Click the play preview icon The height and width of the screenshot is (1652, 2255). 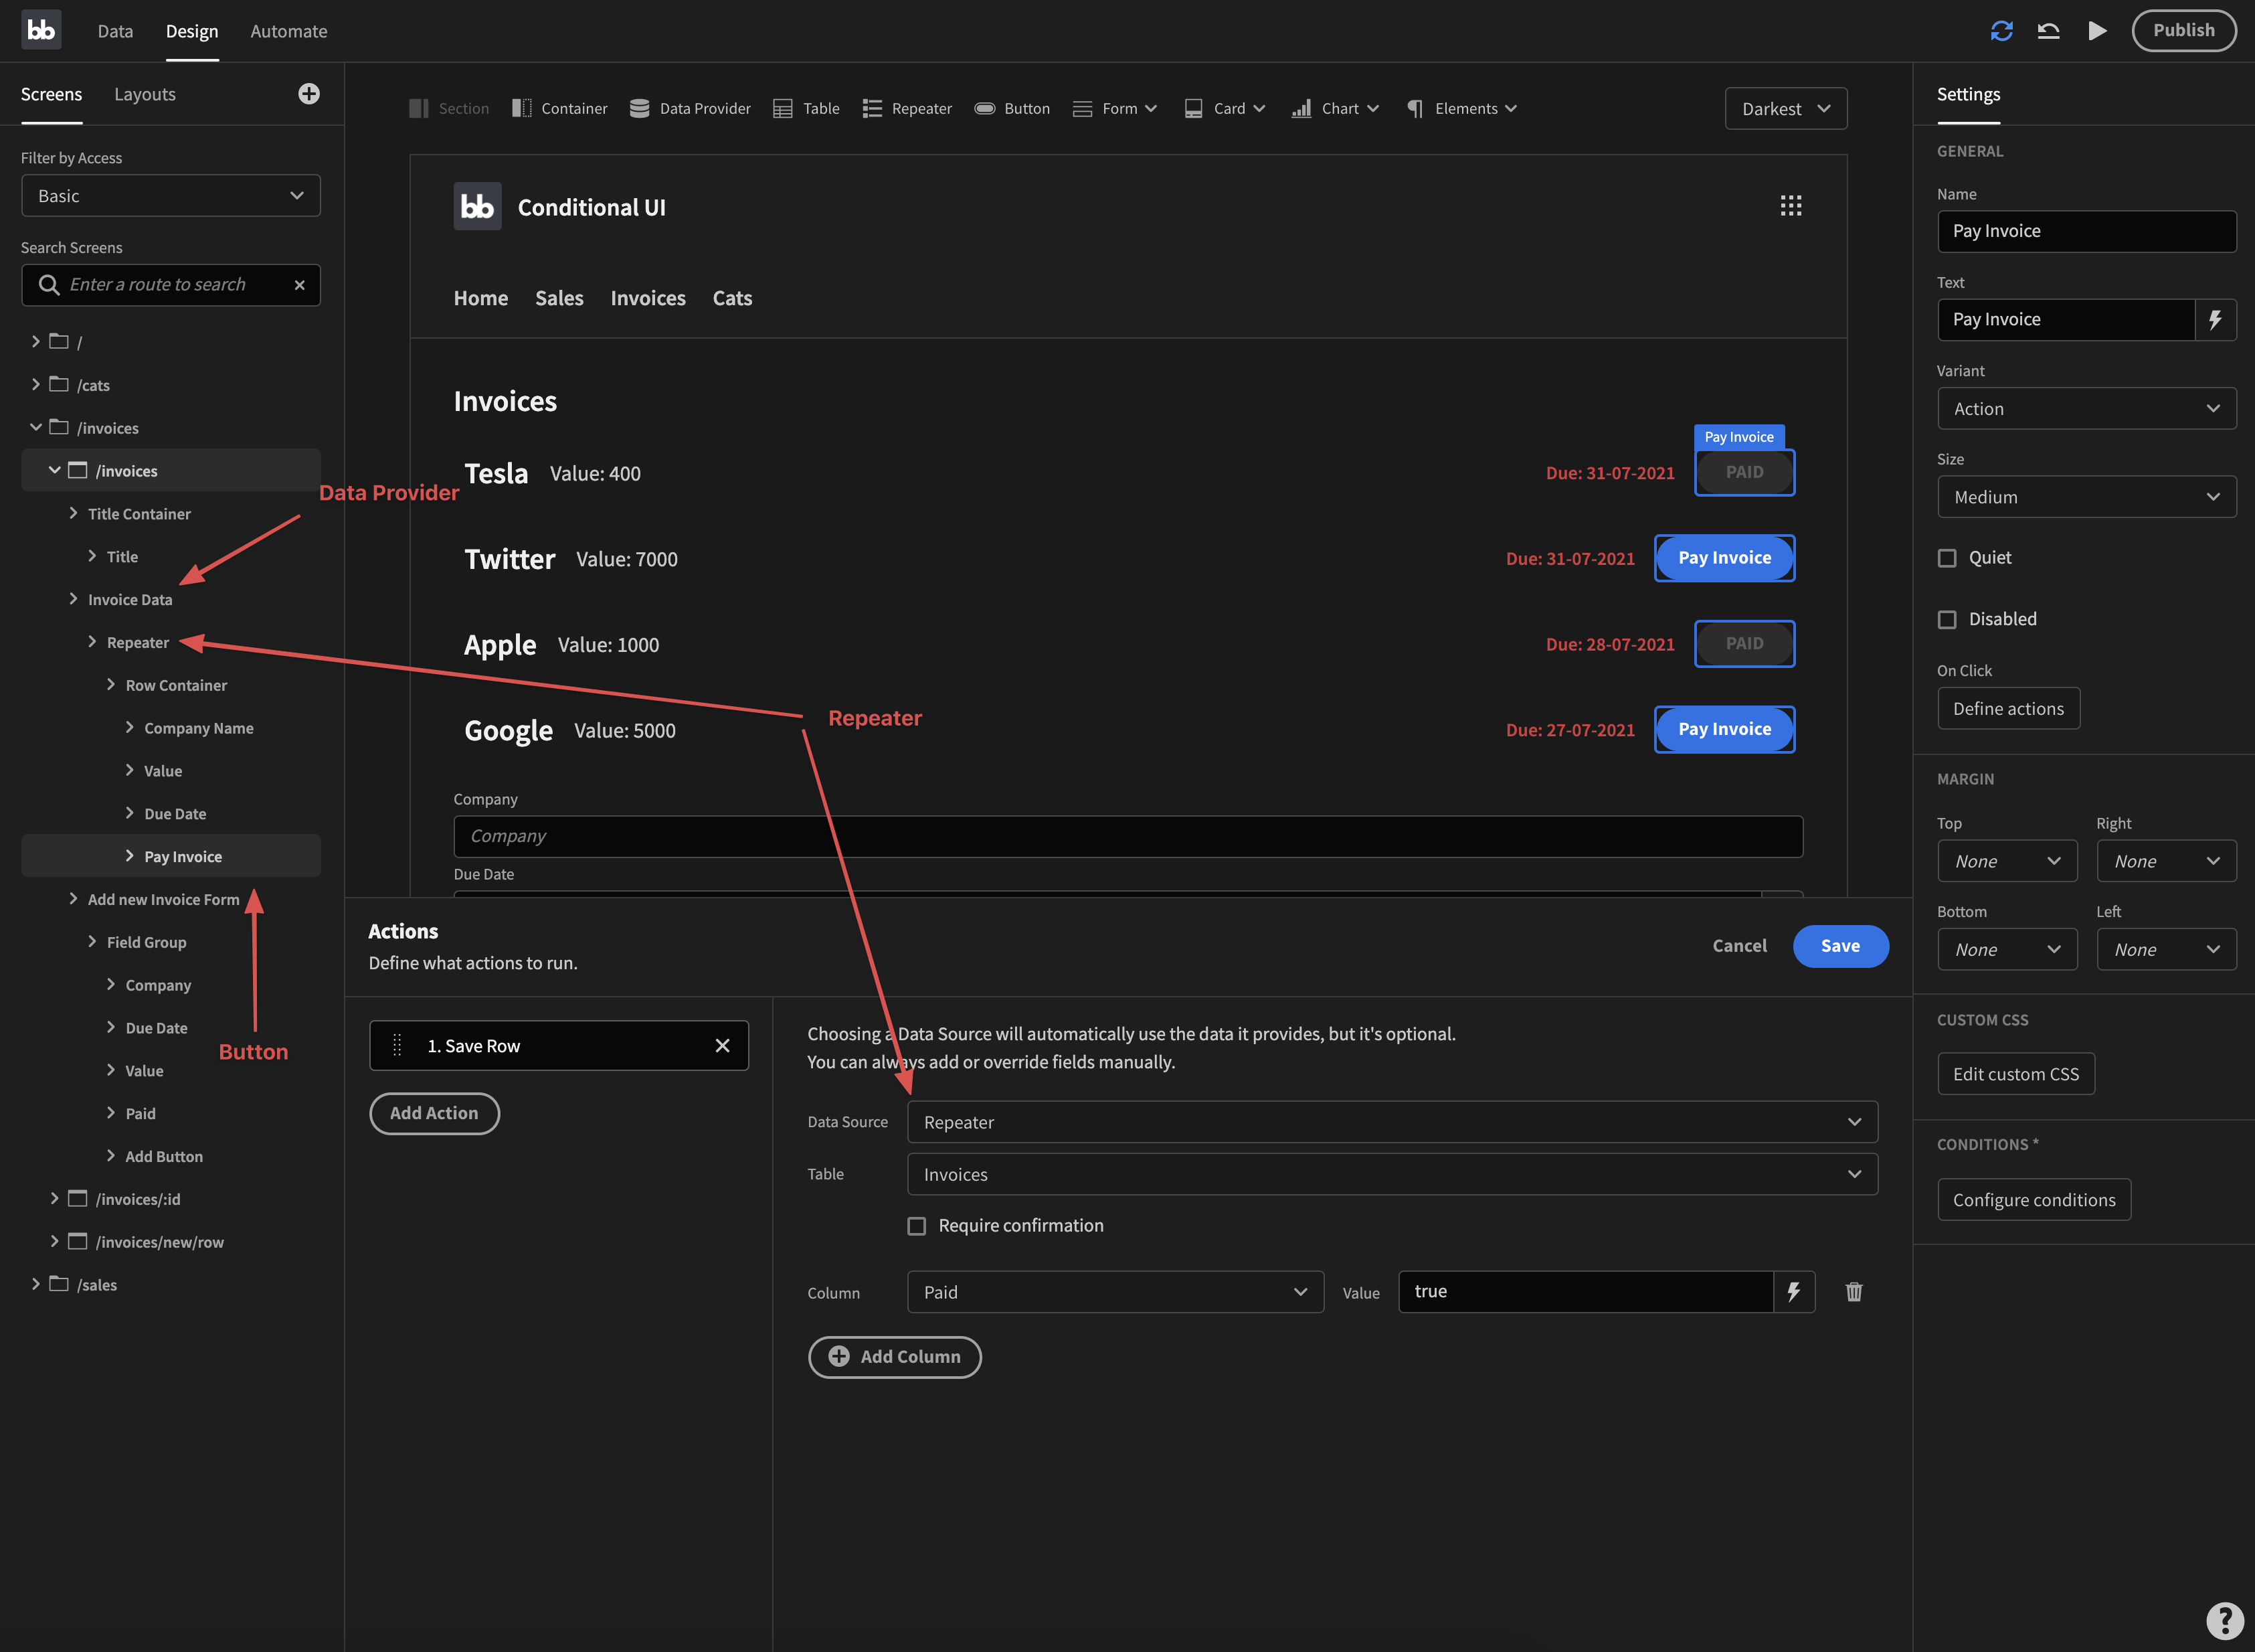click(x=2097, y=31)
